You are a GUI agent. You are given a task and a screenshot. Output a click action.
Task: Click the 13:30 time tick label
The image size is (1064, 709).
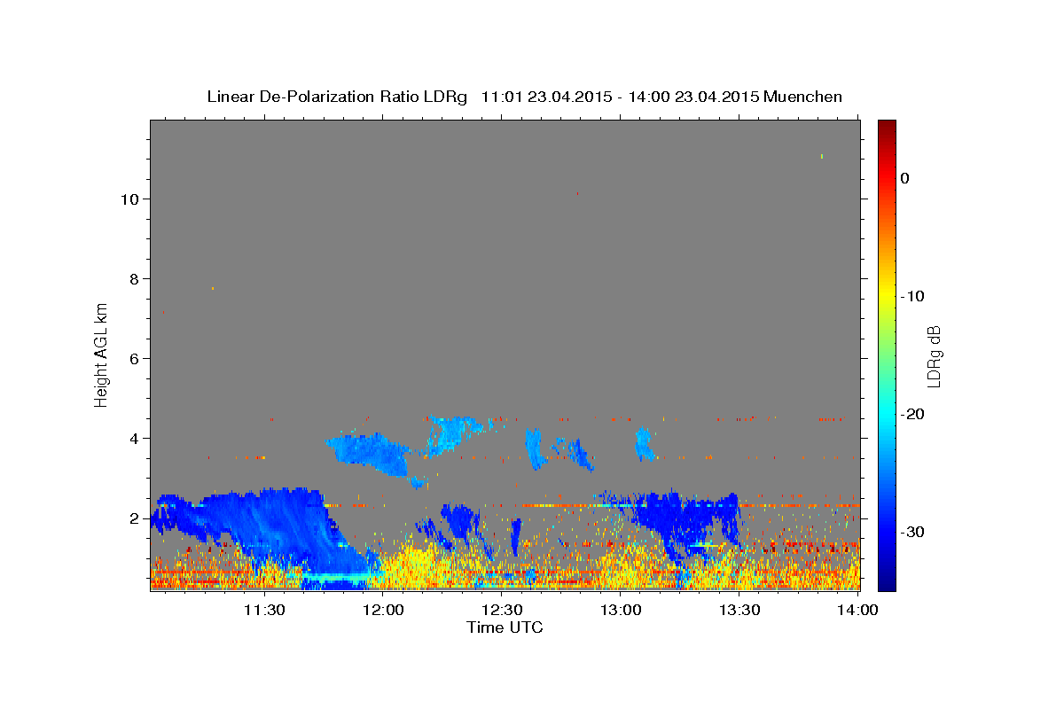point(739,610)
